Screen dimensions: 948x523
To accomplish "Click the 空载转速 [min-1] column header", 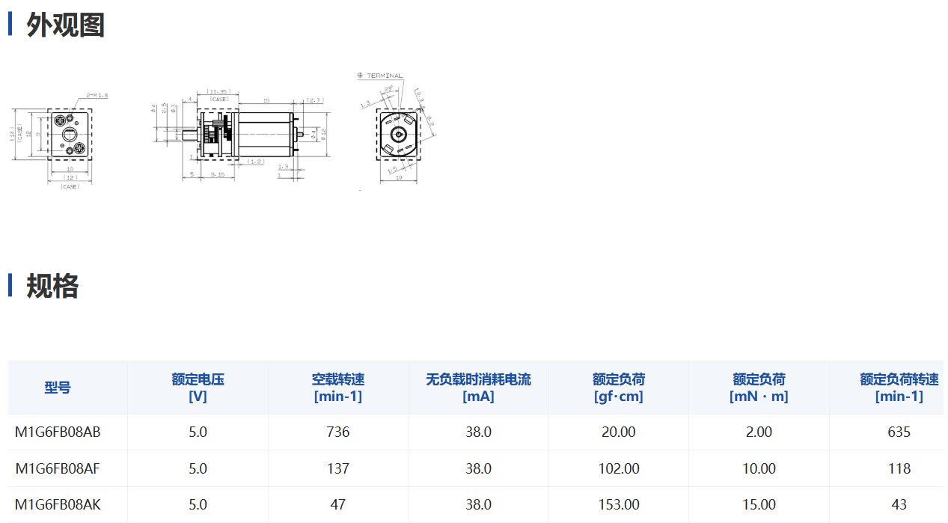I will 338,388.
